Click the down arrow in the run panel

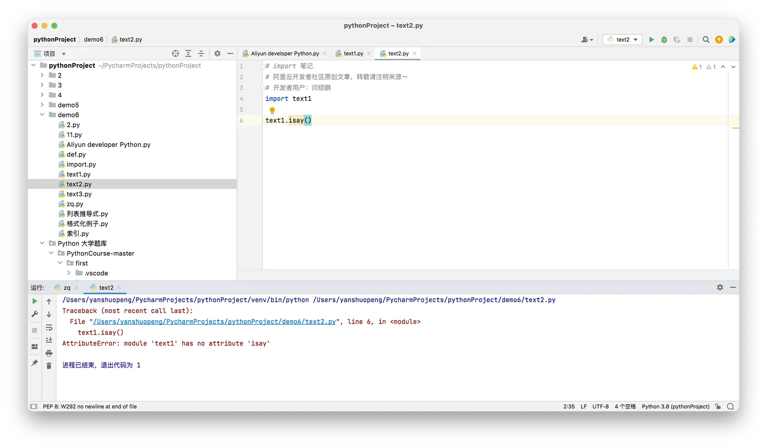[49, 314]
